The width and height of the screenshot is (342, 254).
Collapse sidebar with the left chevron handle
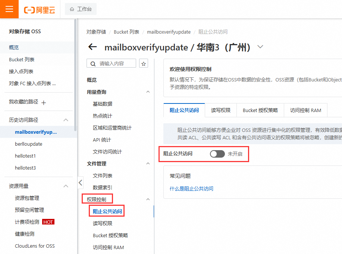(80, 183)
